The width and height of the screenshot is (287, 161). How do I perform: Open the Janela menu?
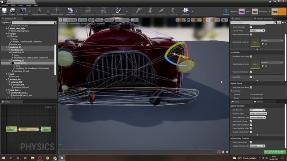click(x=28, y=5)
